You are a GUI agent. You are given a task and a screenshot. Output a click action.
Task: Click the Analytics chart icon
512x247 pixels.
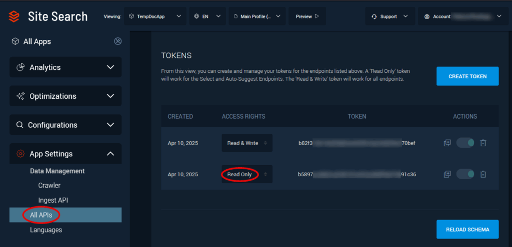[20, 67]
